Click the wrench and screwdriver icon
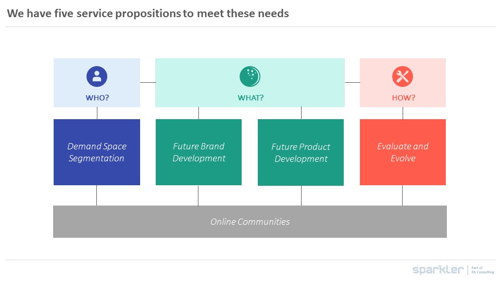The image size is (500, 281). coord(403,76)
